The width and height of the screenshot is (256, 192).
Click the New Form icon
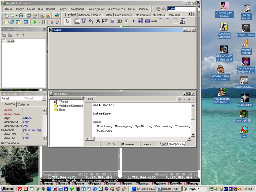click(26, 22)
